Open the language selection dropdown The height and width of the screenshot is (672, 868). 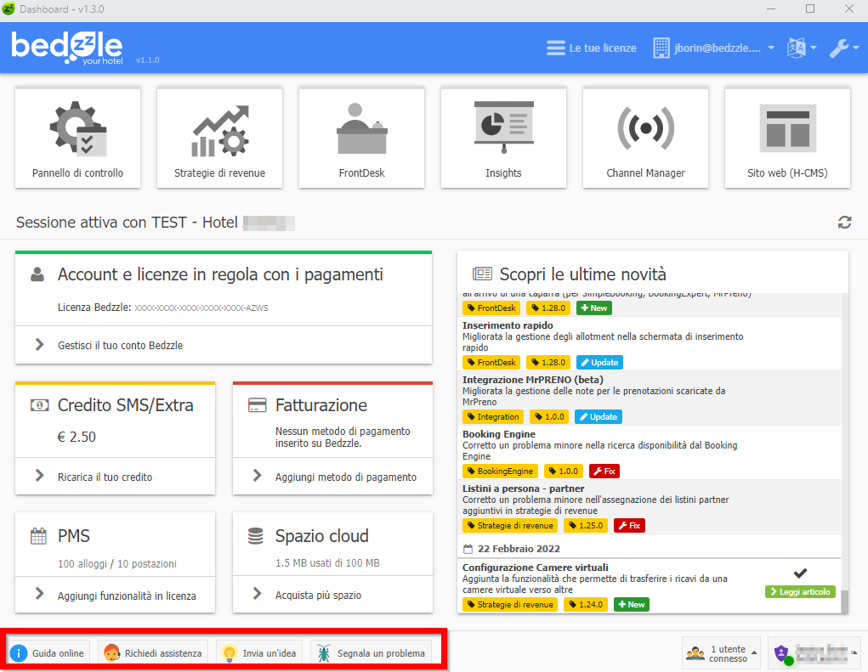pos(802,48)
